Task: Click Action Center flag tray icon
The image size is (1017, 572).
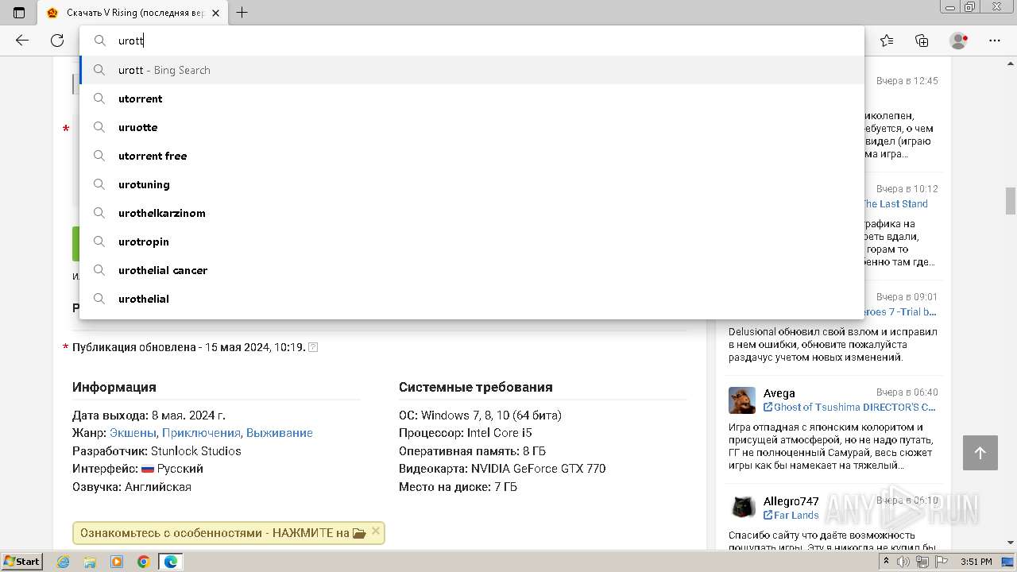Action: click(940, 562)
